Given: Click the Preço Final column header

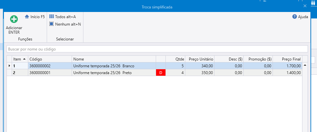Looking at the screenshot, I should pos(287,59).
